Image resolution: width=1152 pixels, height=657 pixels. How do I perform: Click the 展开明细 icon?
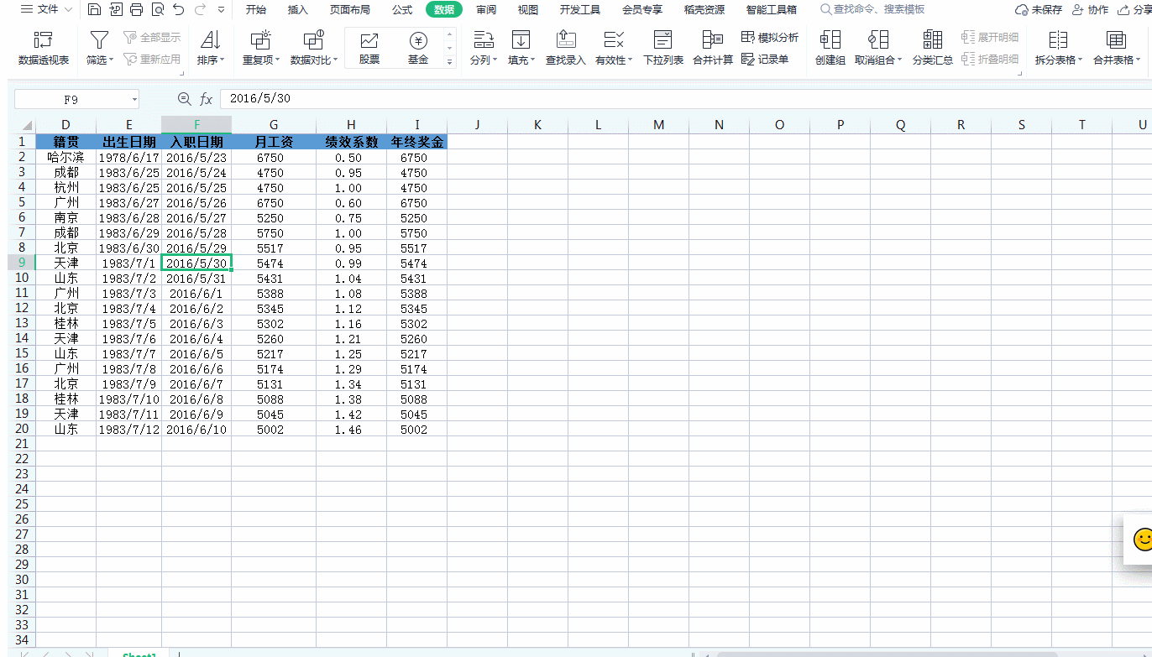click(968, 38)
